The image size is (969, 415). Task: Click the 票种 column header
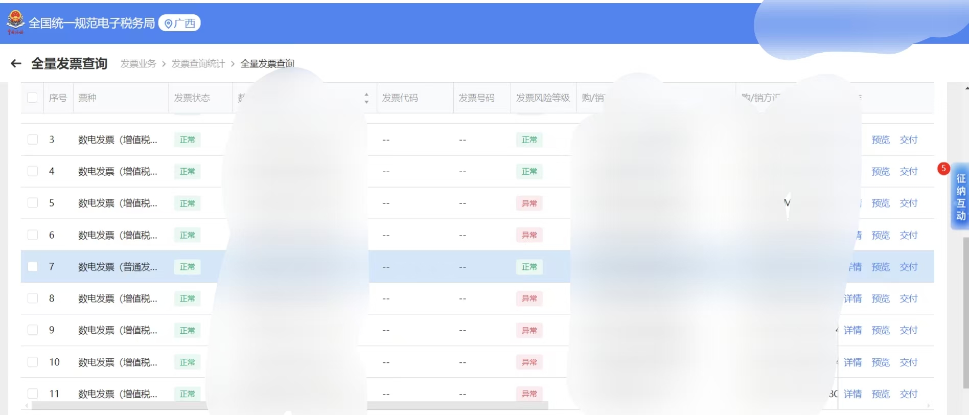(87, 98)
